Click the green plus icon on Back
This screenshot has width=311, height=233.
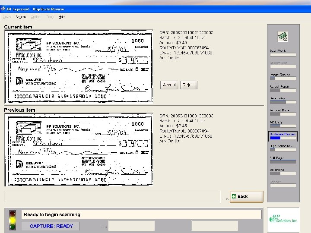click(234, 196)
